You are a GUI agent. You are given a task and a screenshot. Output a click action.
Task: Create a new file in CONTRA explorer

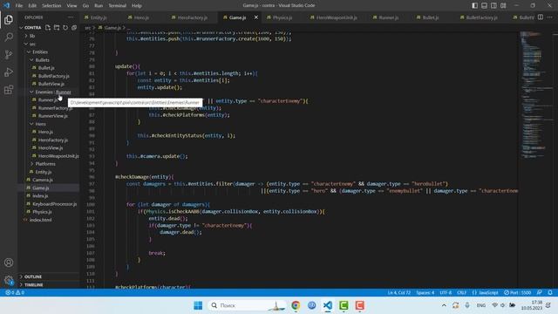[48, 27]
